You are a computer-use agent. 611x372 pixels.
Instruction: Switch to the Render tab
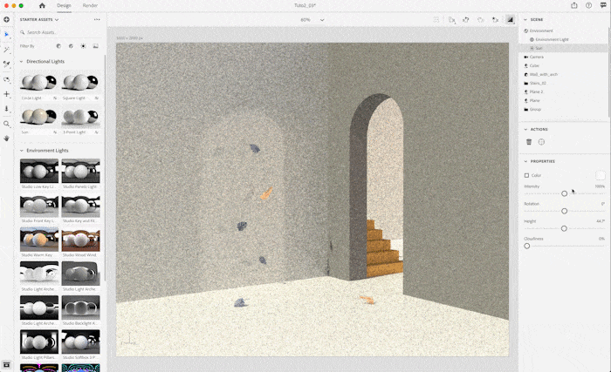click(x=90, y=5)
